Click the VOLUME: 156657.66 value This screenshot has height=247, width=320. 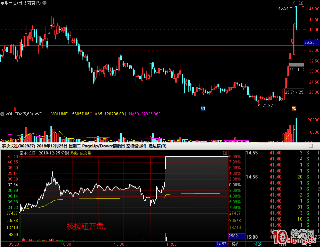point(70,114)
